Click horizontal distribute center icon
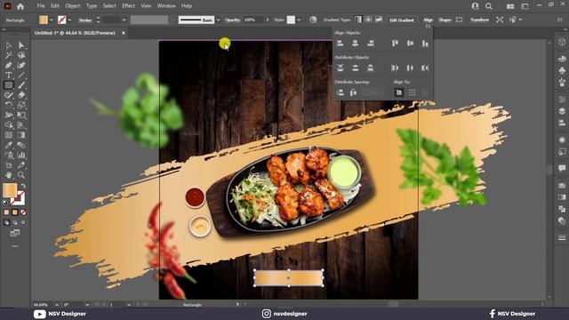Screen dimensions: 569x320 (410, 68)
